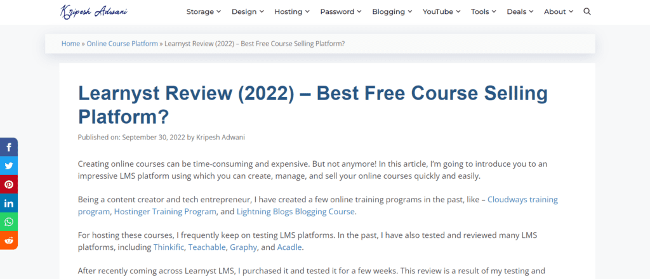650x279 pixels.
Task: Click the Kripesh Adwani site logo
Action: point(94,11)
